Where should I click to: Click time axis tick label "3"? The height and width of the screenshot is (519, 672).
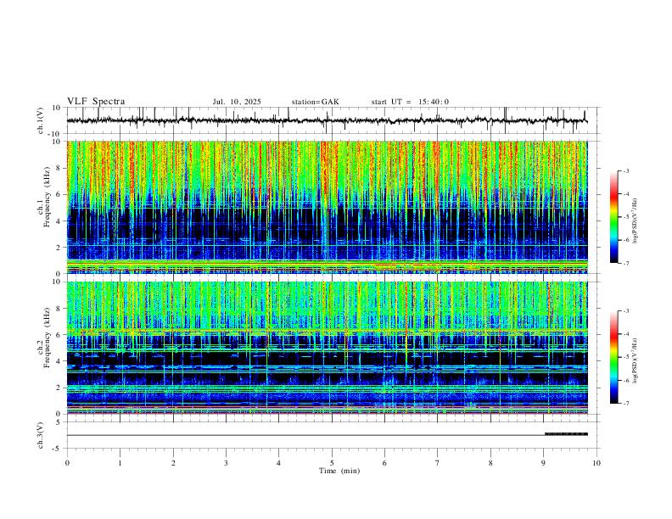pos(226,463)
